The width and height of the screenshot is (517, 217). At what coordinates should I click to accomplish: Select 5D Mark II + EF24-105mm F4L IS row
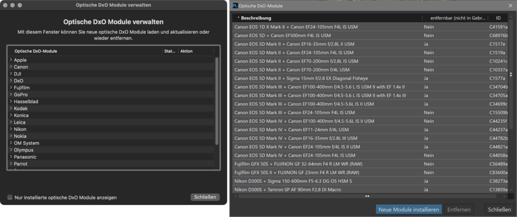click(371, 52)
